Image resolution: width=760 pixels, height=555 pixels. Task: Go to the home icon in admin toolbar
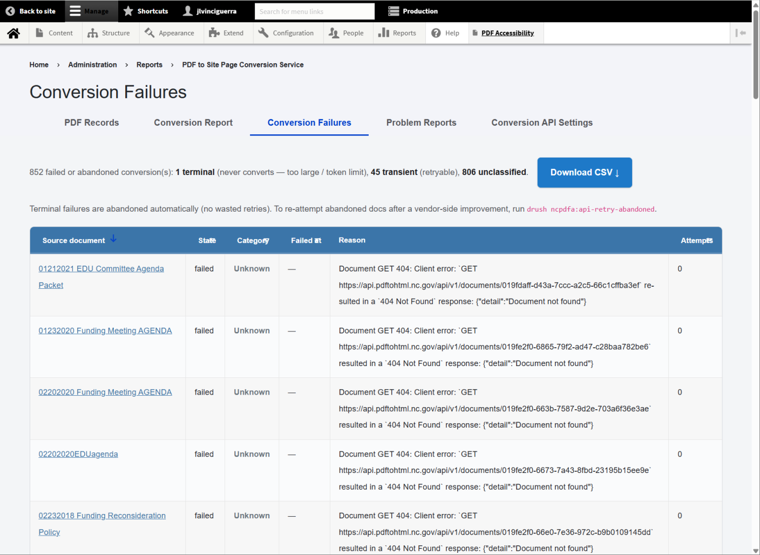(x=13, y=33)
